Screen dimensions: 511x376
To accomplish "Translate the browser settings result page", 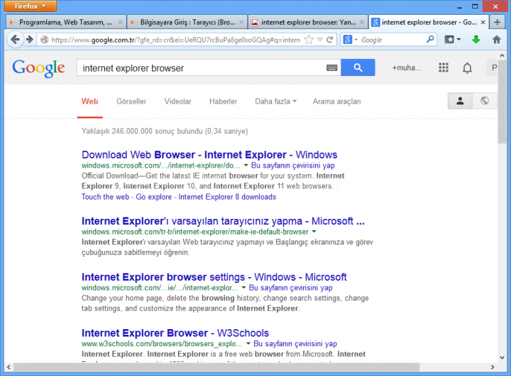I will click(291, 288).
